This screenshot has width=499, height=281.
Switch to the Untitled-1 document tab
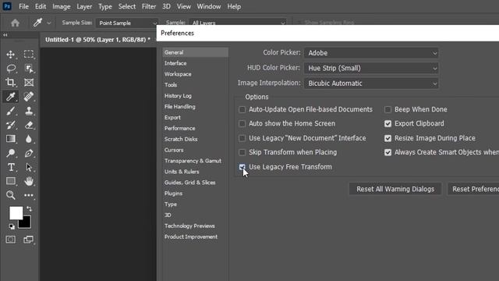coord(97,40)
